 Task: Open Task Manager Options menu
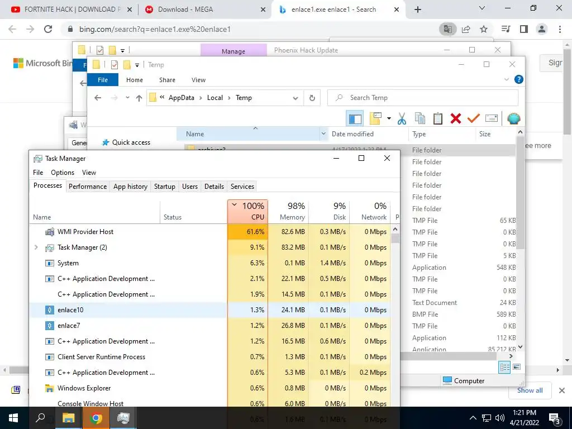click(x=63, y=173)
